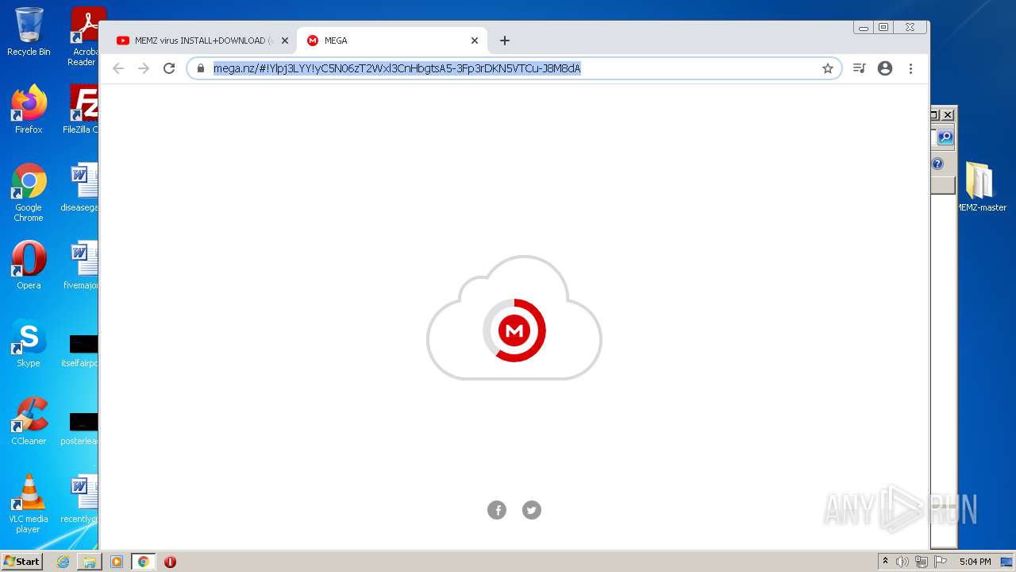Restore down the Chrome window
Viewport: 1016px width, 572px height.
883,27
